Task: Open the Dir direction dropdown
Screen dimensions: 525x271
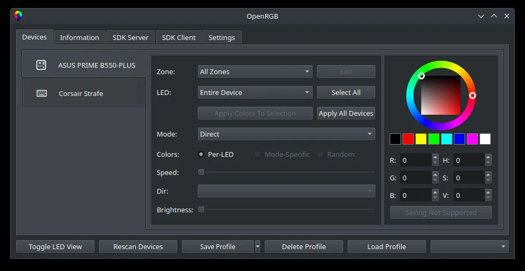Action: 286,191
